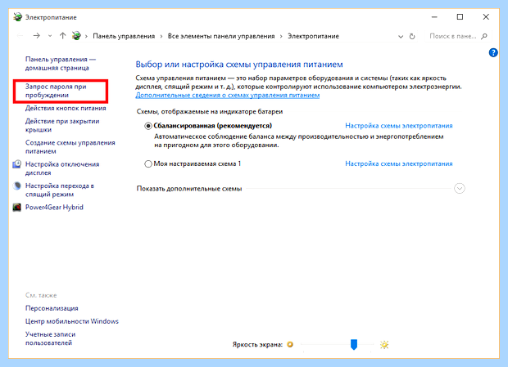Click bright brightness sun icon
This screenshot has height=367, width=508.
pyautogui.click(x=384, y=345)
